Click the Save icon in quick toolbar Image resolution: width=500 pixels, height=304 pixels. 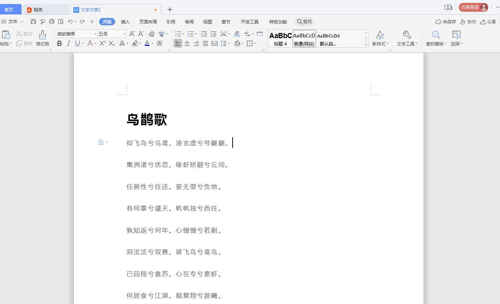coord(33,22)
